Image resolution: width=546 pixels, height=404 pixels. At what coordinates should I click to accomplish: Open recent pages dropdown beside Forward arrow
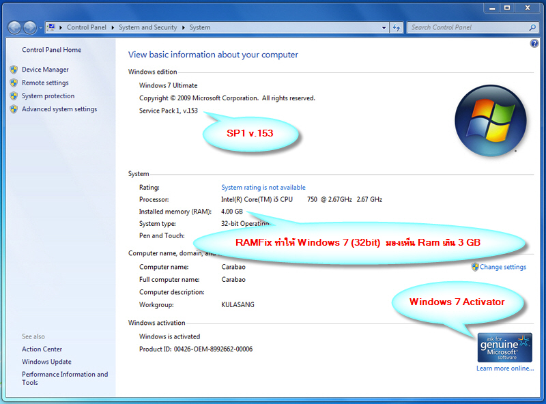pos(40,27)
